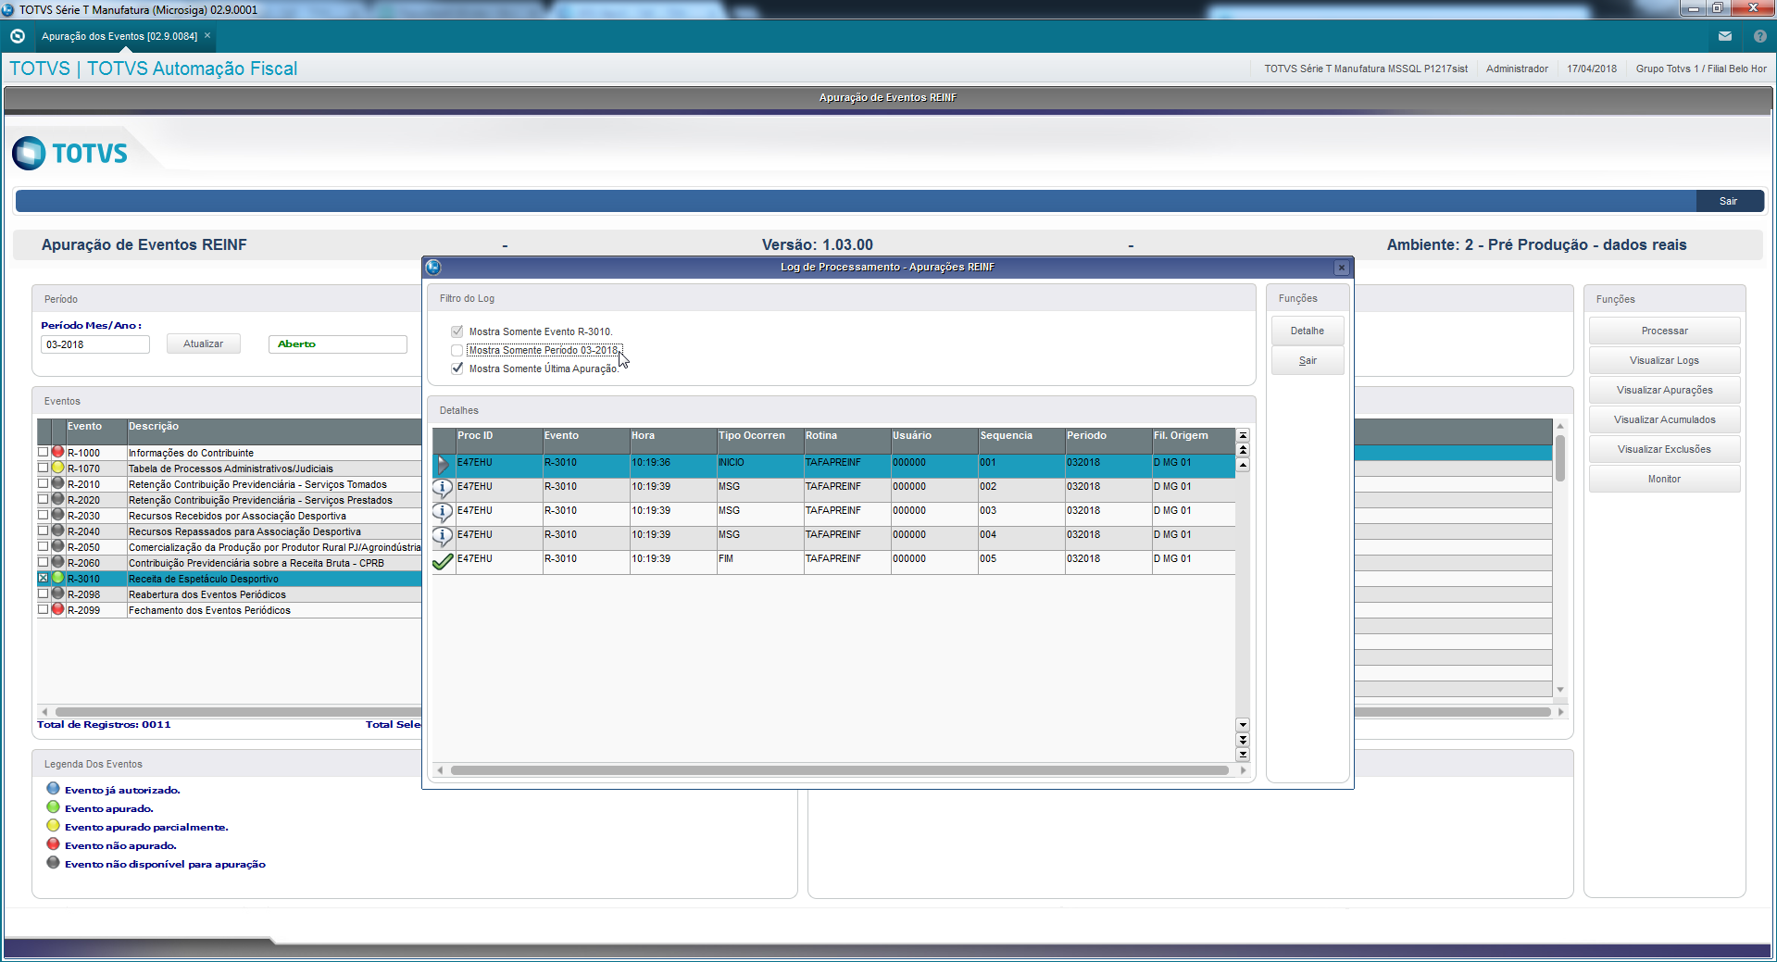
Task: Open 'Visualizar Exclusões'
Action: click(1664, 450)
